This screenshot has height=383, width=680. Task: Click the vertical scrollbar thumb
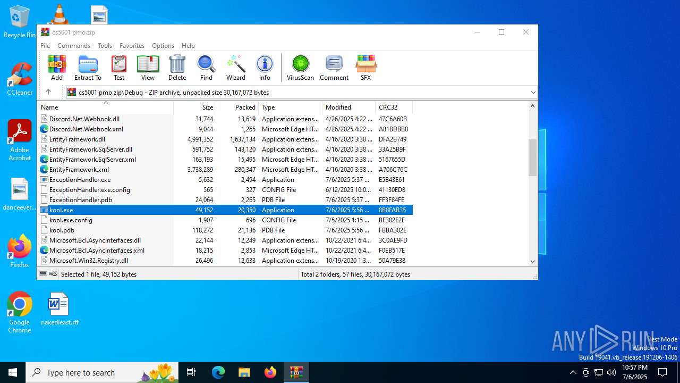[532, 157]
